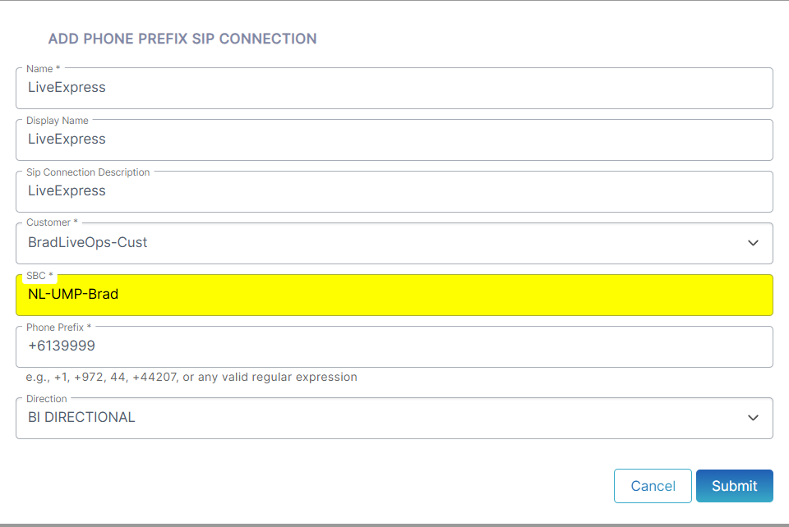Click the Customer dropdown chevron arrow
The height and width of the screenshot is (527, 789).
[x=753, y=243]
